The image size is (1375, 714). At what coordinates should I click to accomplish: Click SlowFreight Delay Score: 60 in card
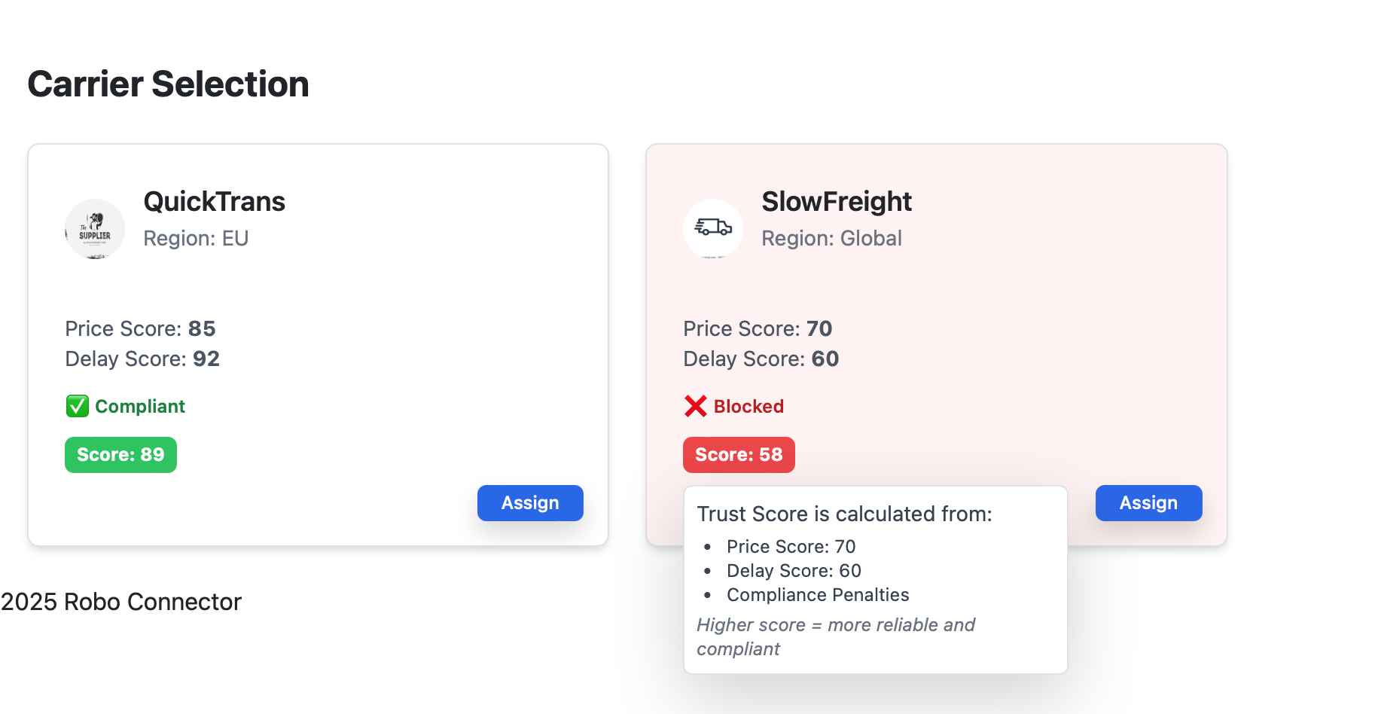761,359
